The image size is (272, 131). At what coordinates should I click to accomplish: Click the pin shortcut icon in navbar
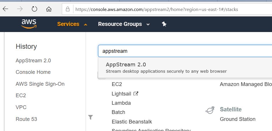click(x=164, y=24)
